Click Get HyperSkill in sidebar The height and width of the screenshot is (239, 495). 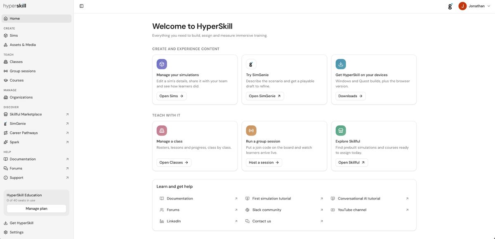pyautogui.click(x=37, y=223)
